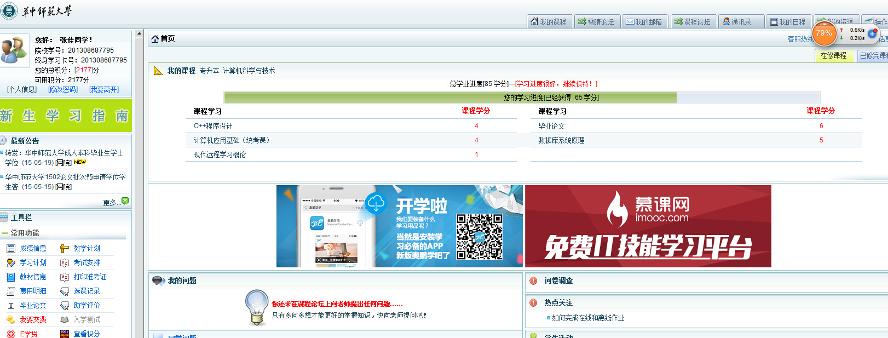This screenshot has width=888, height=338.
Task: Click the home icon beside 首页
Action: pos(155,39)
